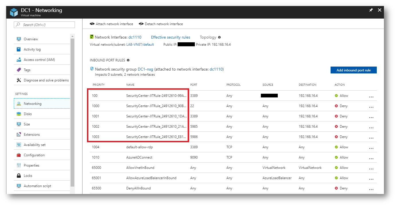This screenshot has width=396, height=206.
Task: Open ellipsis menu for priority 1002 rule
Action: (371, 128)
